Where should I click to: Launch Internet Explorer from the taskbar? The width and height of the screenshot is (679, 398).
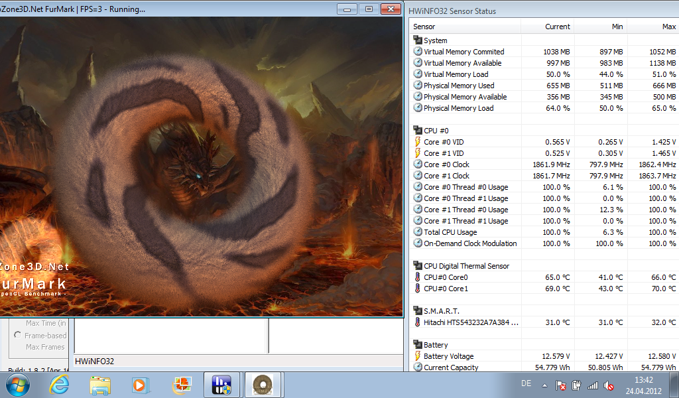click(59, 385)
